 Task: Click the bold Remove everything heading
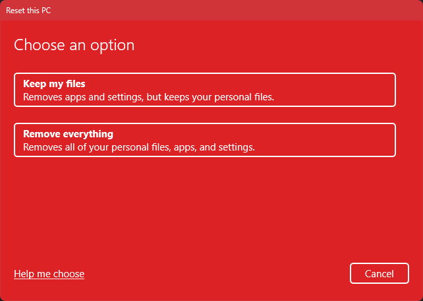(69, 134)
